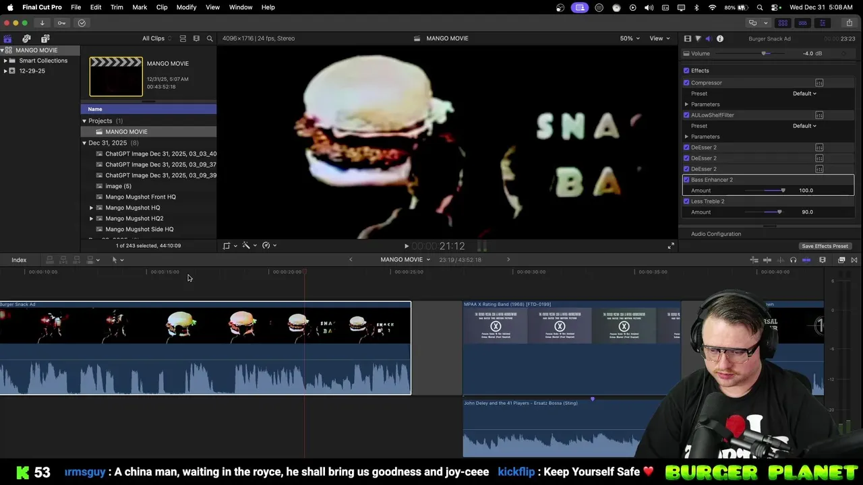The width and height of the screenshot is (863, 485).
Task: Show the Video inspector tab icon
Action: [x=687, y=38]
